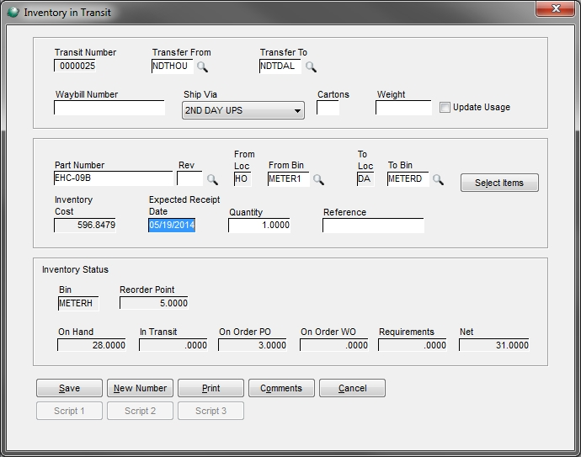Viewport: 581px width, 457px height.
Task: Expand the Ship Via dropdown
Action: pyautogui.click(x=243, y=110)
